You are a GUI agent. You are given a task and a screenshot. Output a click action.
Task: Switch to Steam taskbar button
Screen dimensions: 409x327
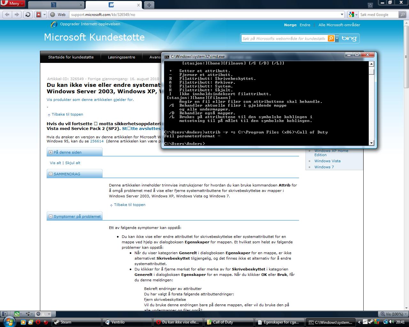pos(76,322)
